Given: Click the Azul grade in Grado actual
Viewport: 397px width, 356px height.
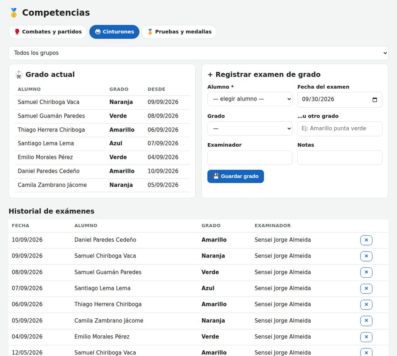Looking at the screenshot, I should [116, 143].
